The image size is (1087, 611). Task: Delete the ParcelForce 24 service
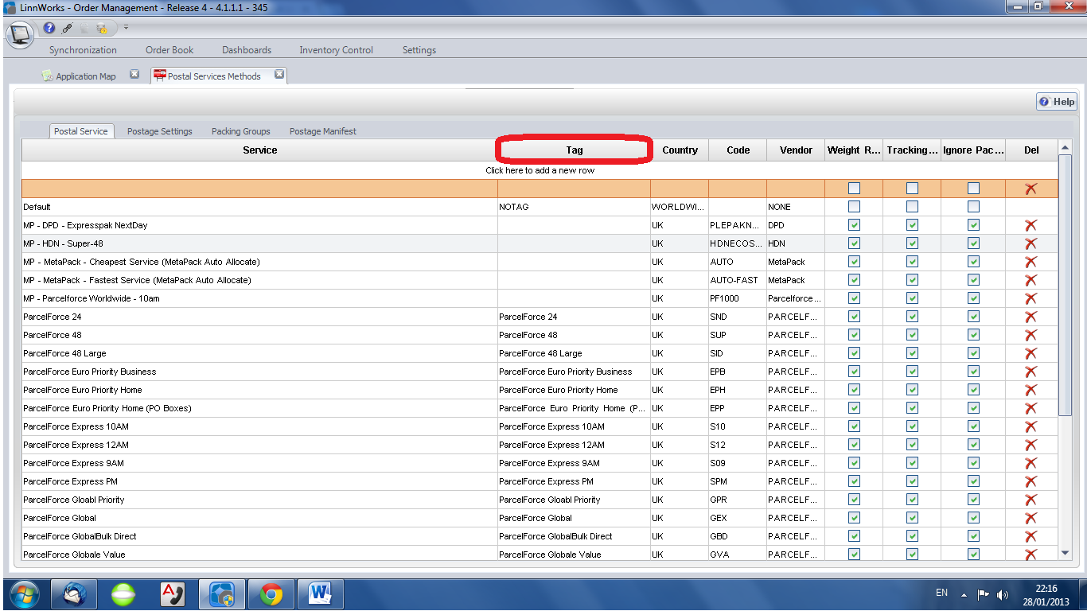1031,317
